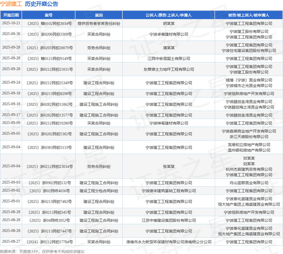This screenshot has height=254, width=283.
Task: Click plaintiff 宁波德丰建筑基础工程有限公司
Action: tap(169, 191)
